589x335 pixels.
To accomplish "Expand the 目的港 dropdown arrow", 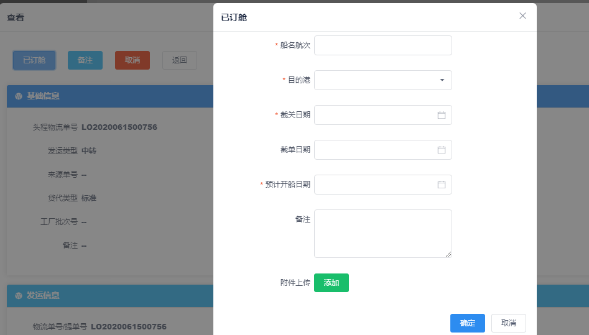I will point(442,80).
